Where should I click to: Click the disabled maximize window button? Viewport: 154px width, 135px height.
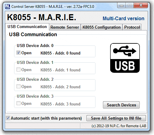(x=130, y=5)
